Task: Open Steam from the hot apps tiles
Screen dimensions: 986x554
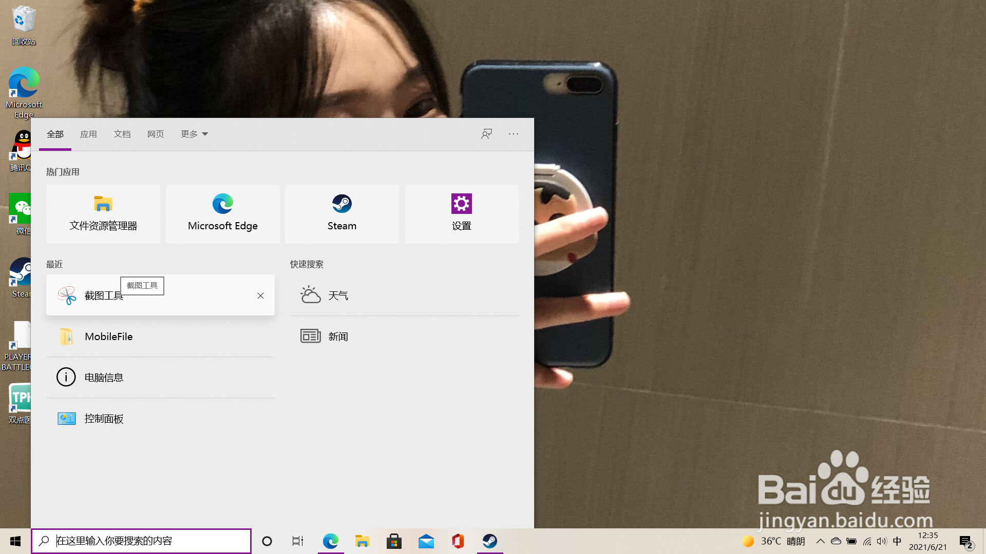Action: [342, 214]
